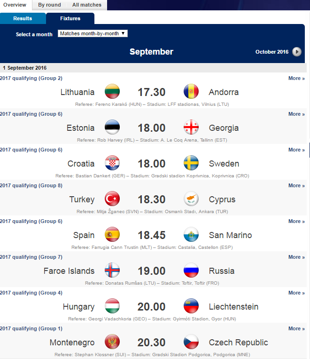This screenshot has height=359, width=310.
Task: Click the Hungary team name
Action: [x=78, y=307]
